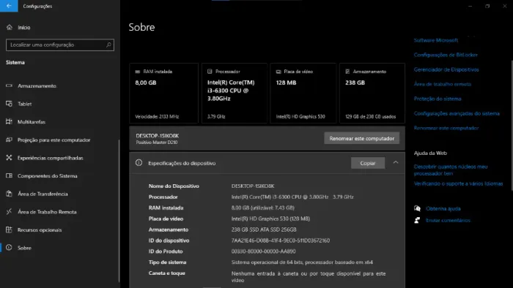The height and width of the screenshot is (288, 513).
Task: Click 129 GB de 238 GB usados text
Action: coord(370,116)
